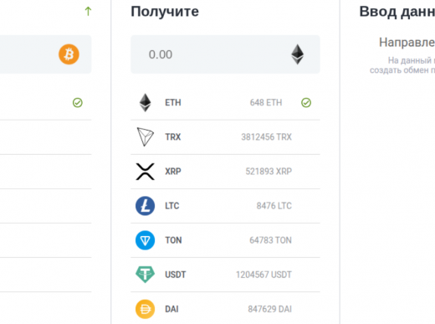The height and width of the screenshot is (324, 435).
Task: Select the LTC currency label
Action: tap(172, 206)
